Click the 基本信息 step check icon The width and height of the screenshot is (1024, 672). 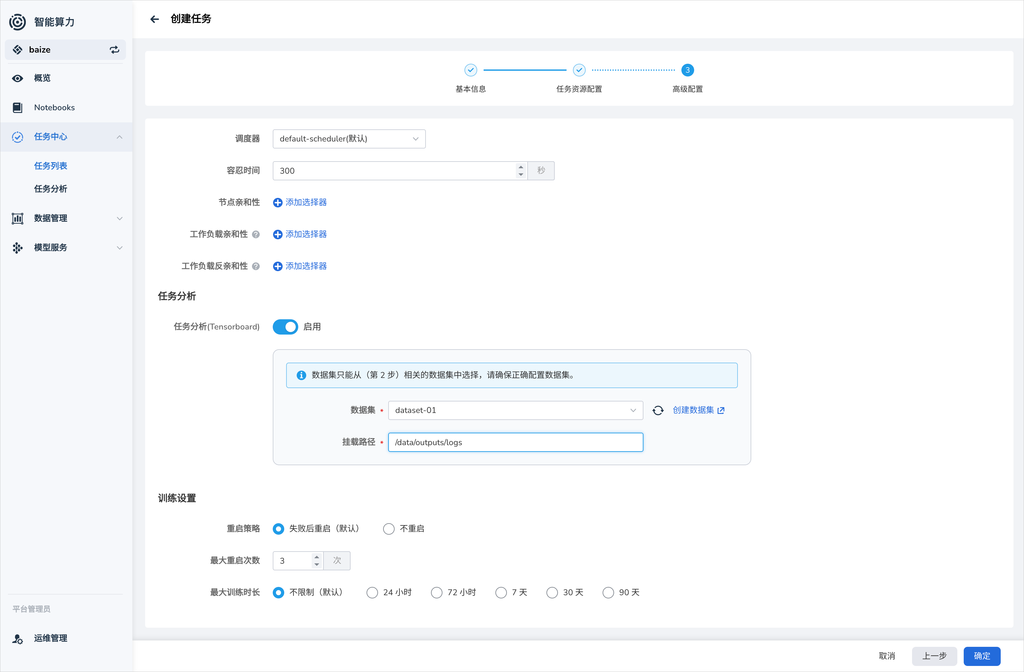point(471,69)
